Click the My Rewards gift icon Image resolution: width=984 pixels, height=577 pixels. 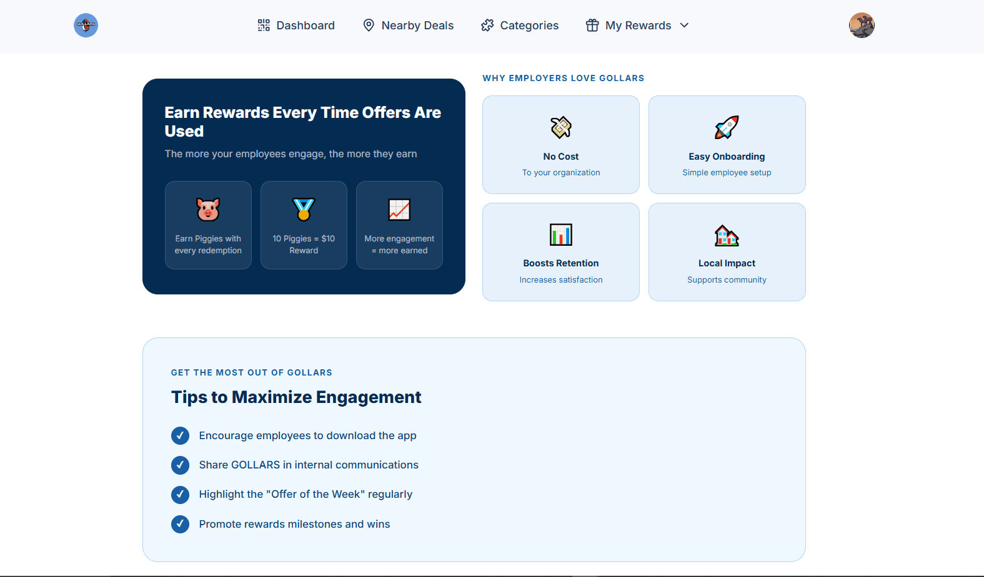click(x=592, y=26)
